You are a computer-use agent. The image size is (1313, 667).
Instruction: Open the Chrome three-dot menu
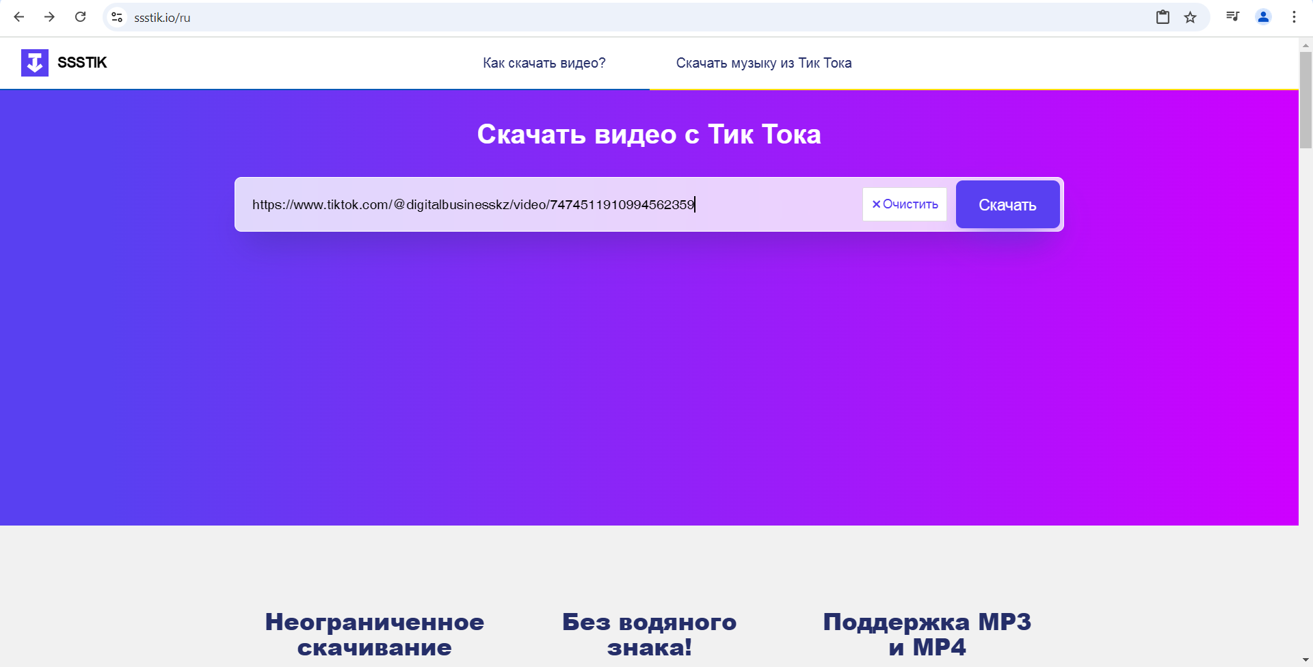point(1294,16)
